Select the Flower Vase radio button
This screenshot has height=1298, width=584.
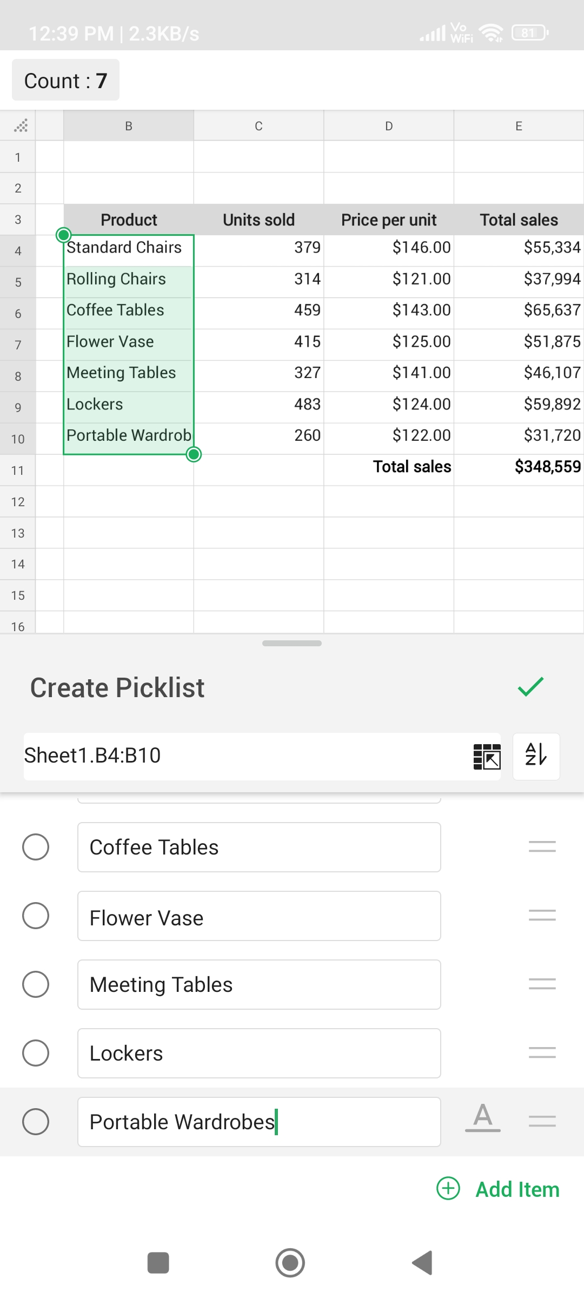coord(36,916)
